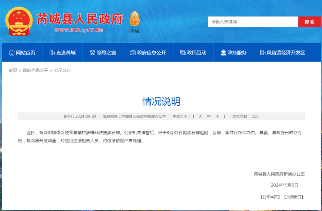Open 政府信息公开 breadcrumb link
The width and height of the screenshot is (322, 211).
coord(36,70)
